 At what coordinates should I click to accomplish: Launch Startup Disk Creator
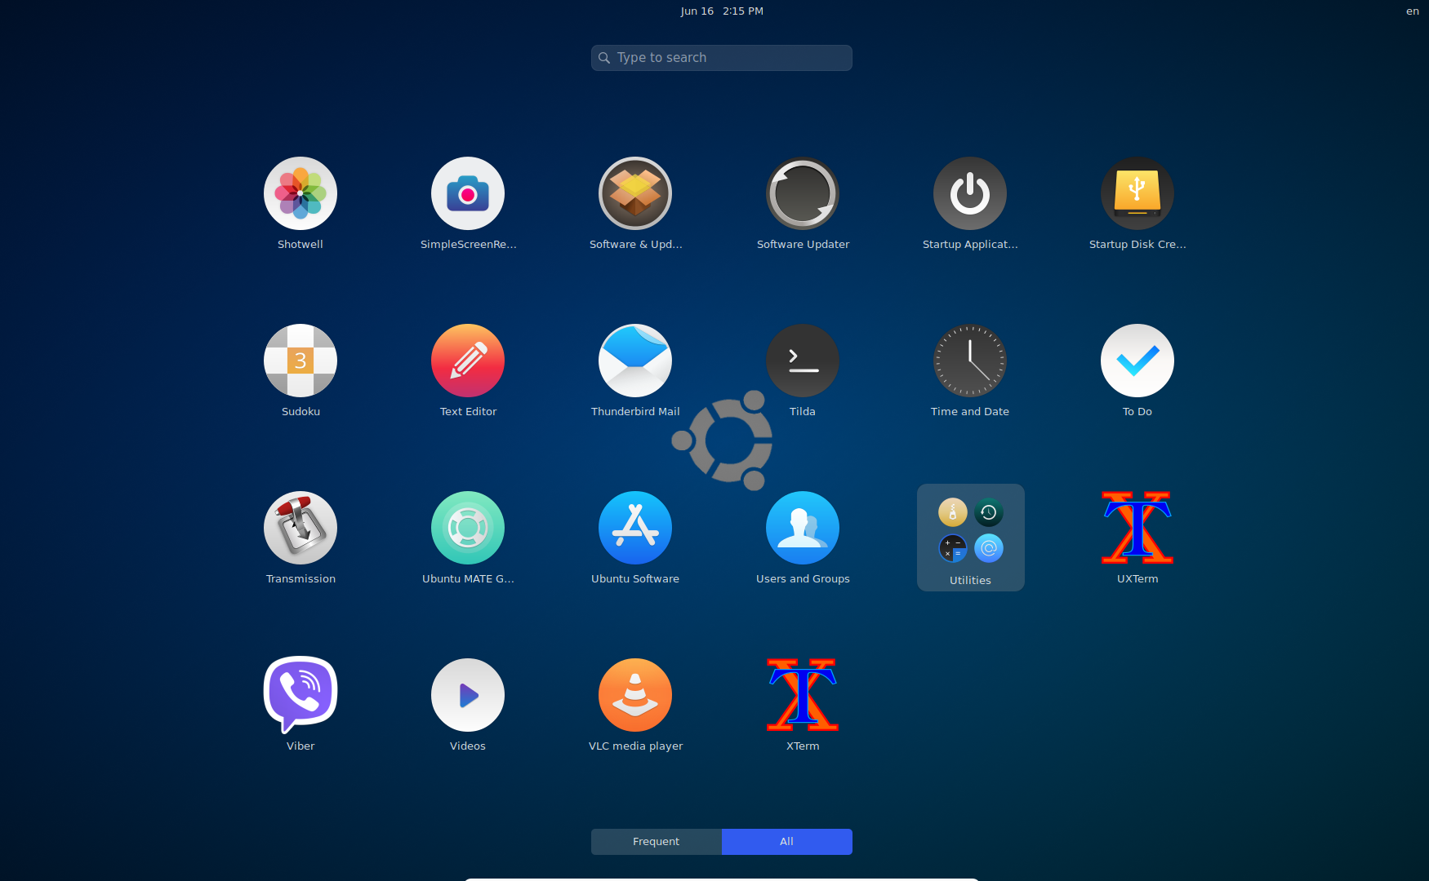(x=1137, y=194)
